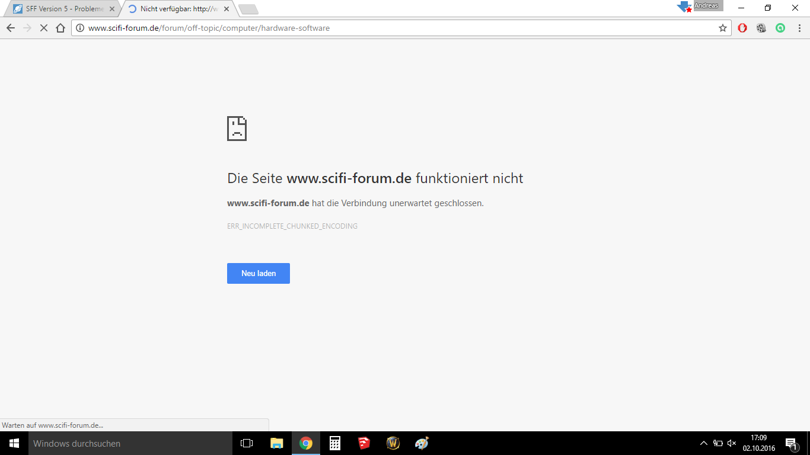The width and height of the screenshot is (810, 455).
Task: Expand hidden system tray icons
Action: [x=703, y=443]
